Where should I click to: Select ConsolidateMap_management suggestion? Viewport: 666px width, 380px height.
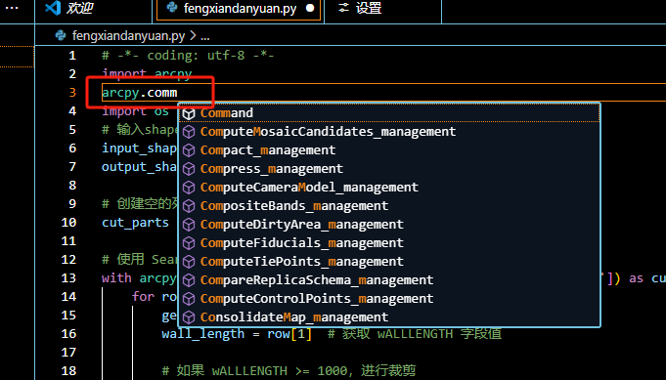(389, 317)
